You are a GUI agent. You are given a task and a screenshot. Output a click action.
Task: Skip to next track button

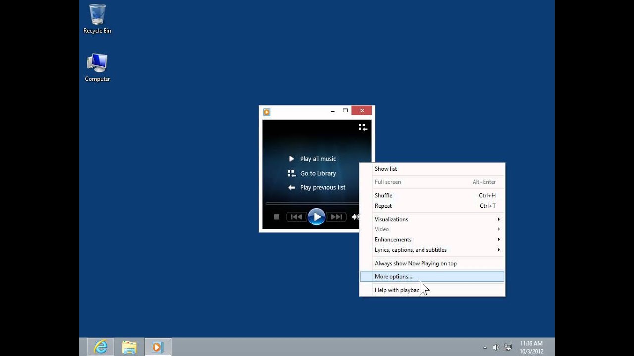[x=337, y=217]
